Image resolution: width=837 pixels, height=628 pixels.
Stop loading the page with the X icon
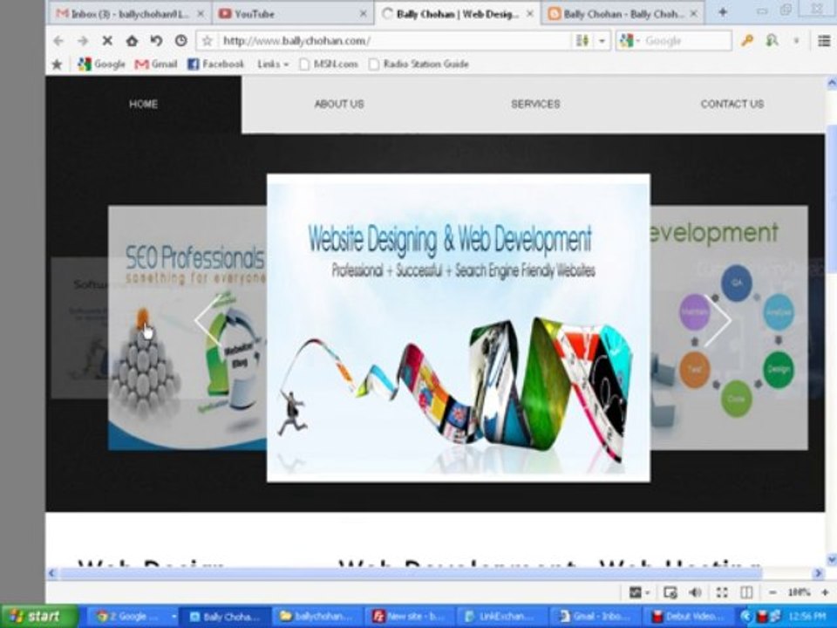pos(107,41)
